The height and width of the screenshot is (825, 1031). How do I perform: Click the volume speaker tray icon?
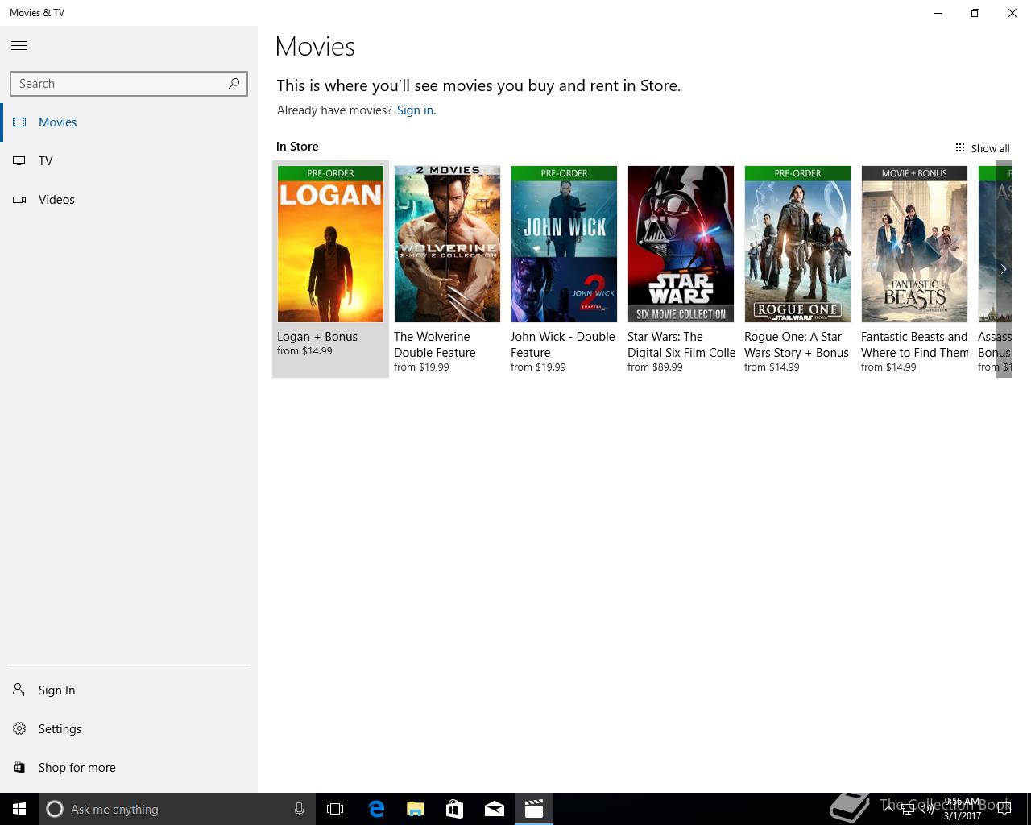927,809
